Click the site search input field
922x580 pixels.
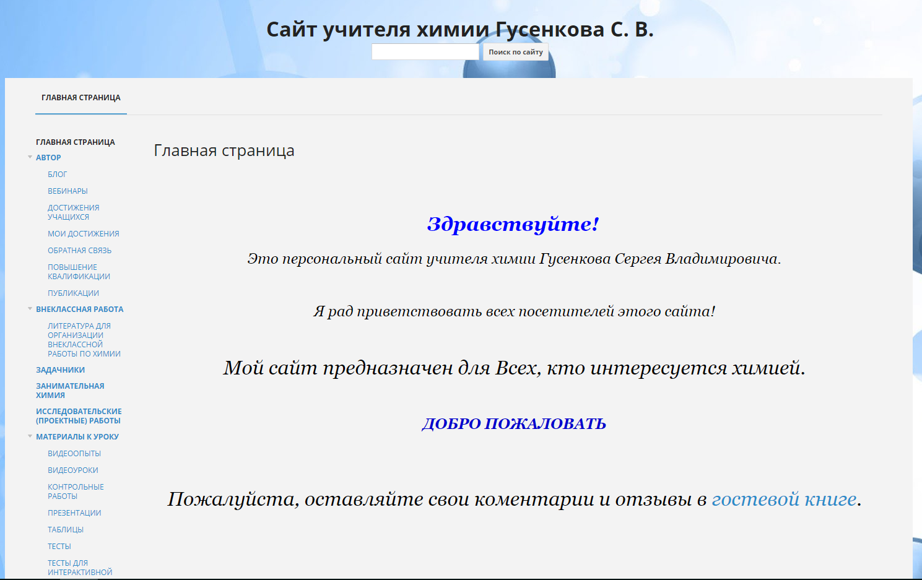425,52
